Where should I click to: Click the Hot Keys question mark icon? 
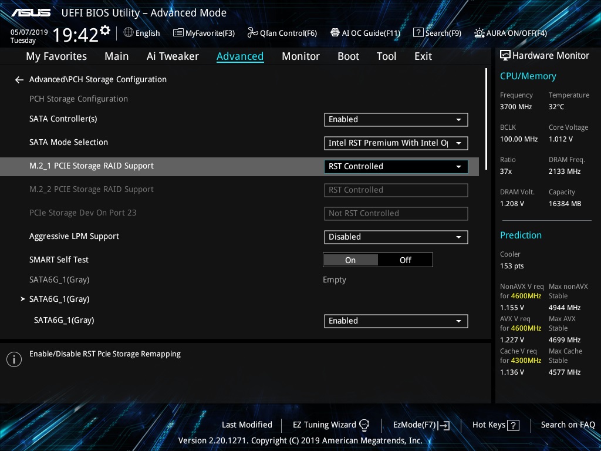coord(513,425)
